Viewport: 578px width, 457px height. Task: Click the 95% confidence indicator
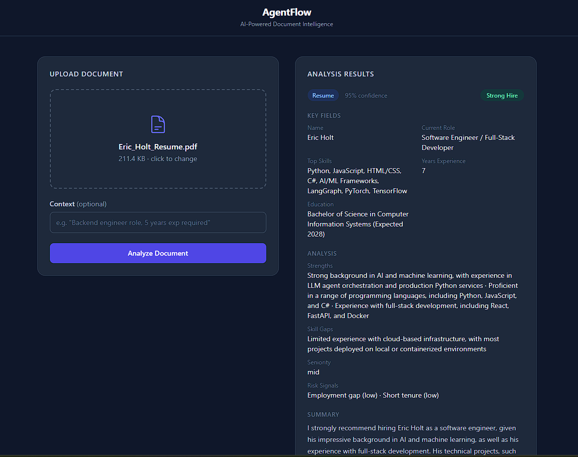pos(366,95)
